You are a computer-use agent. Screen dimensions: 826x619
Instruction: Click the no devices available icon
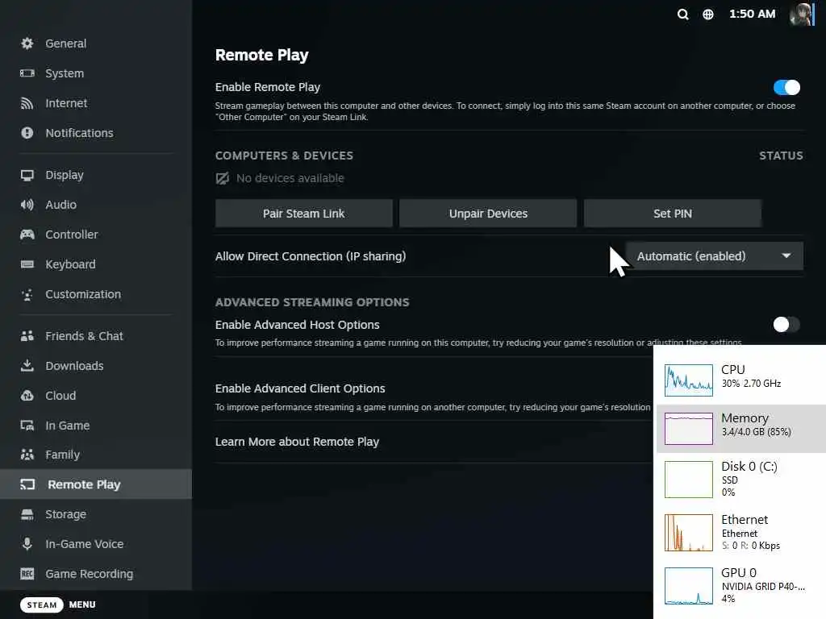coord(223,178)
